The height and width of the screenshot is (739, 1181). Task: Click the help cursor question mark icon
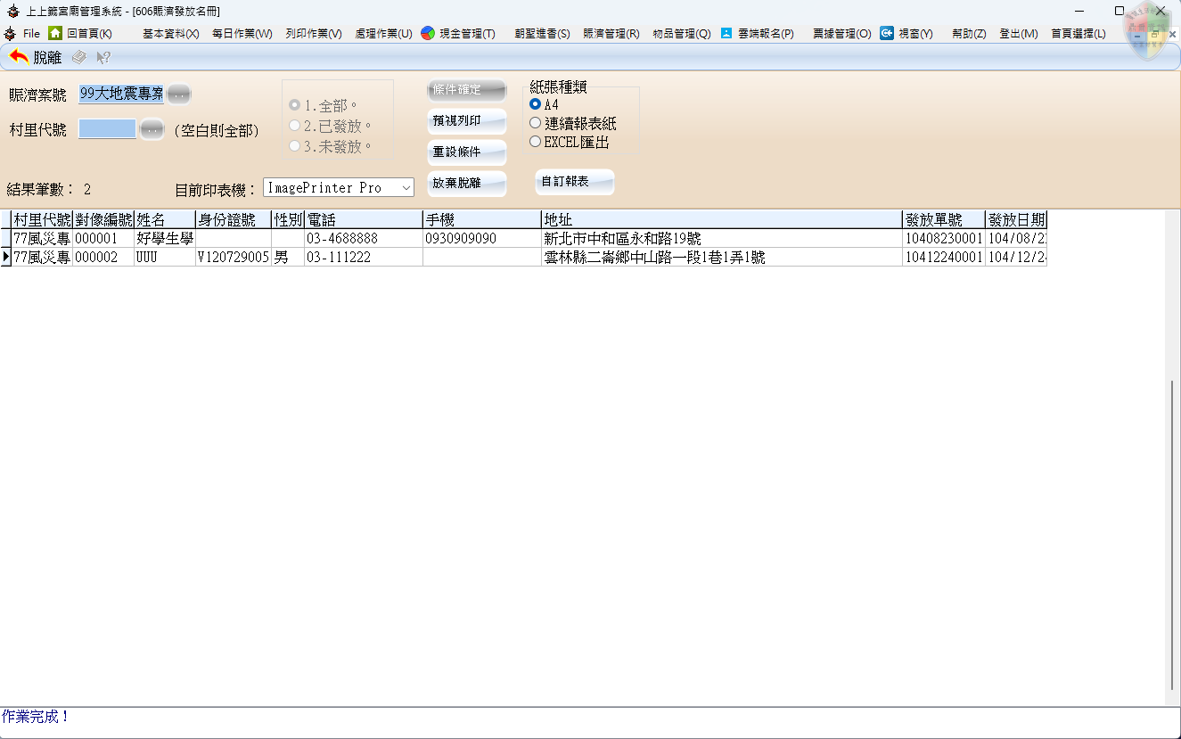(x=103, y=57)
